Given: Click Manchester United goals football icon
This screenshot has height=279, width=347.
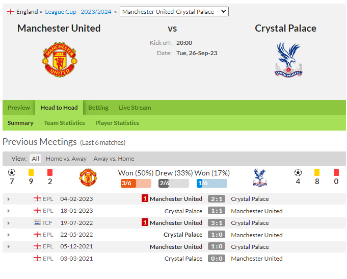Looking at the screenshot, I should (12, 172).
